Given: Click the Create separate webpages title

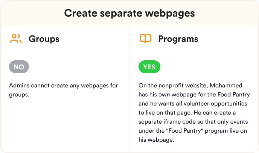Looking at the screenshot, I should (x=129, y=13).
